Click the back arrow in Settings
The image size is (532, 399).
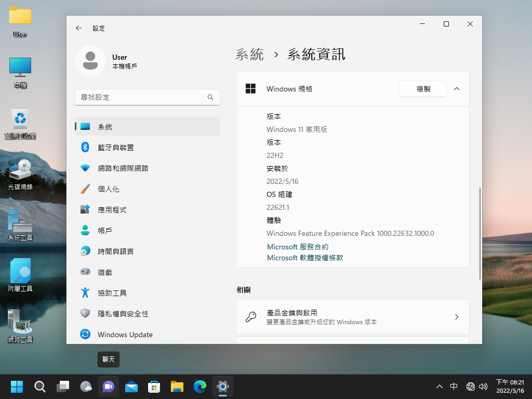(x=79, y=28)
